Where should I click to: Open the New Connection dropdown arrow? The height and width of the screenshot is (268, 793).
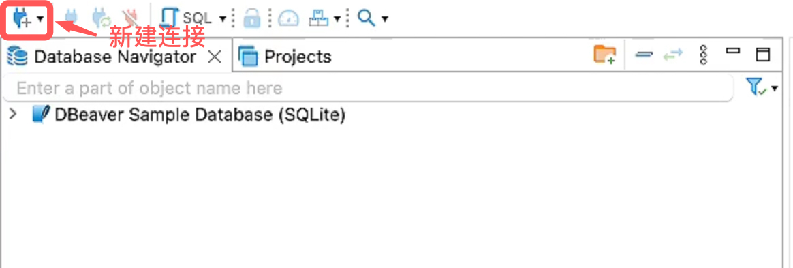40,19
